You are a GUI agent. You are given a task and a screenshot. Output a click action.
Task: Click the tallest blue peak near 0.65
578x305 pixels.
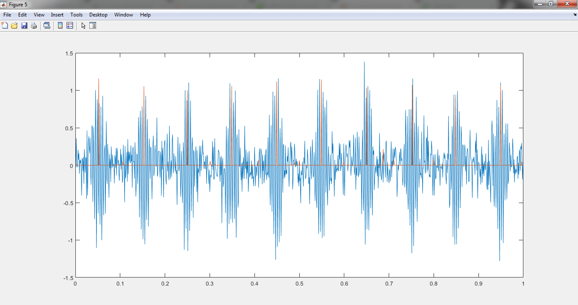(x=364, y=63)
